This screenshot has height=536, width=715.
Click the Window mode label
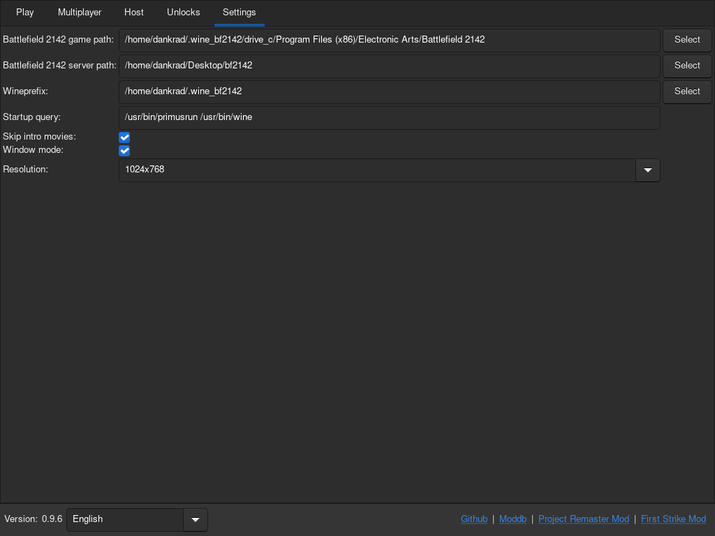[x=33, y=149]
